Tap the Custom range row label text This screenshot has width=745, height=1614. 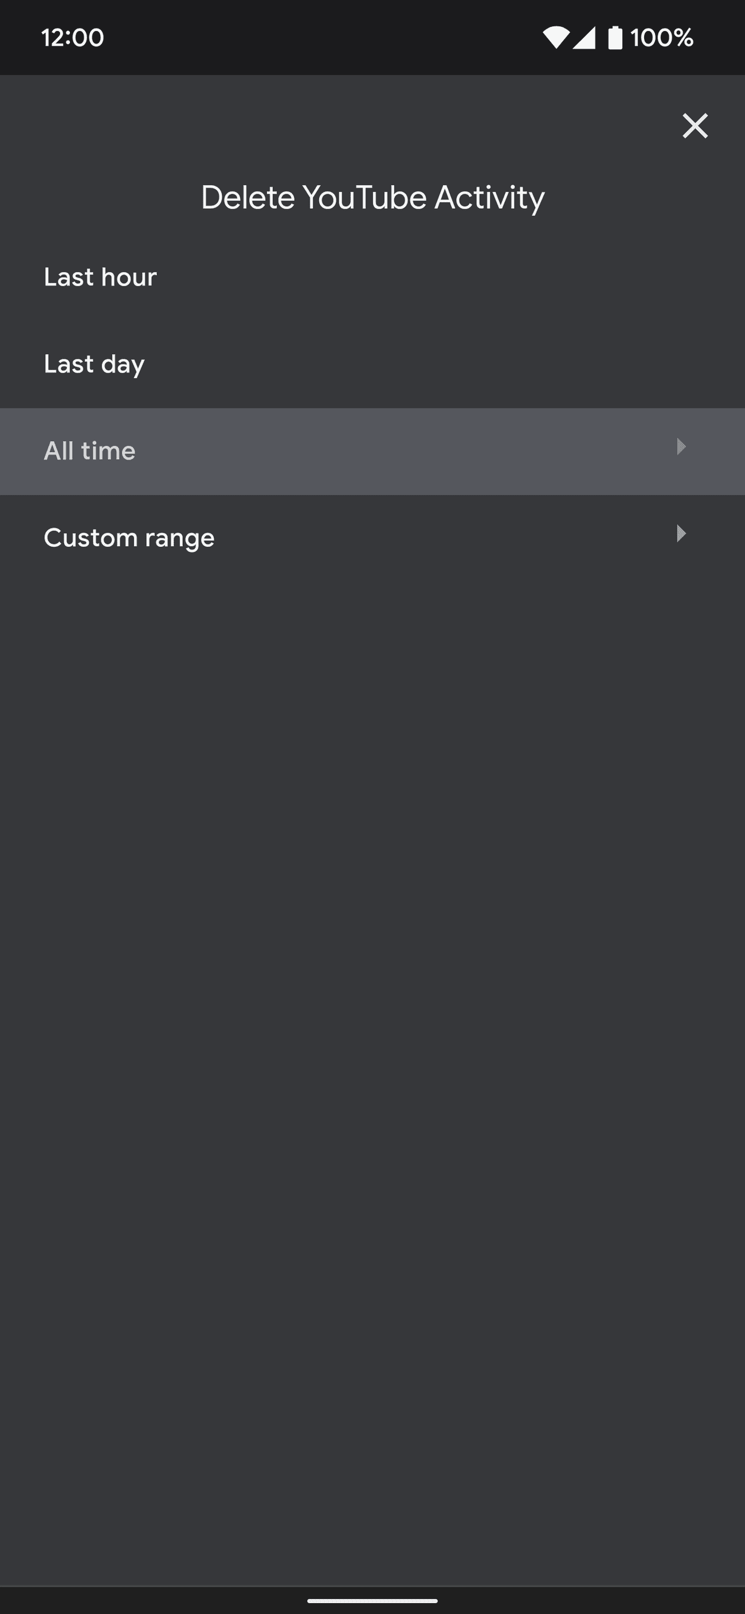tap(129, 538)
